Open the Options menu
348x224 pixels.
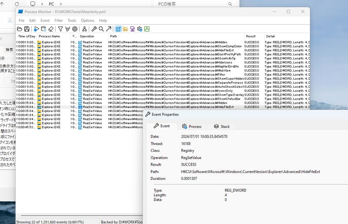(x=87, y=21)
